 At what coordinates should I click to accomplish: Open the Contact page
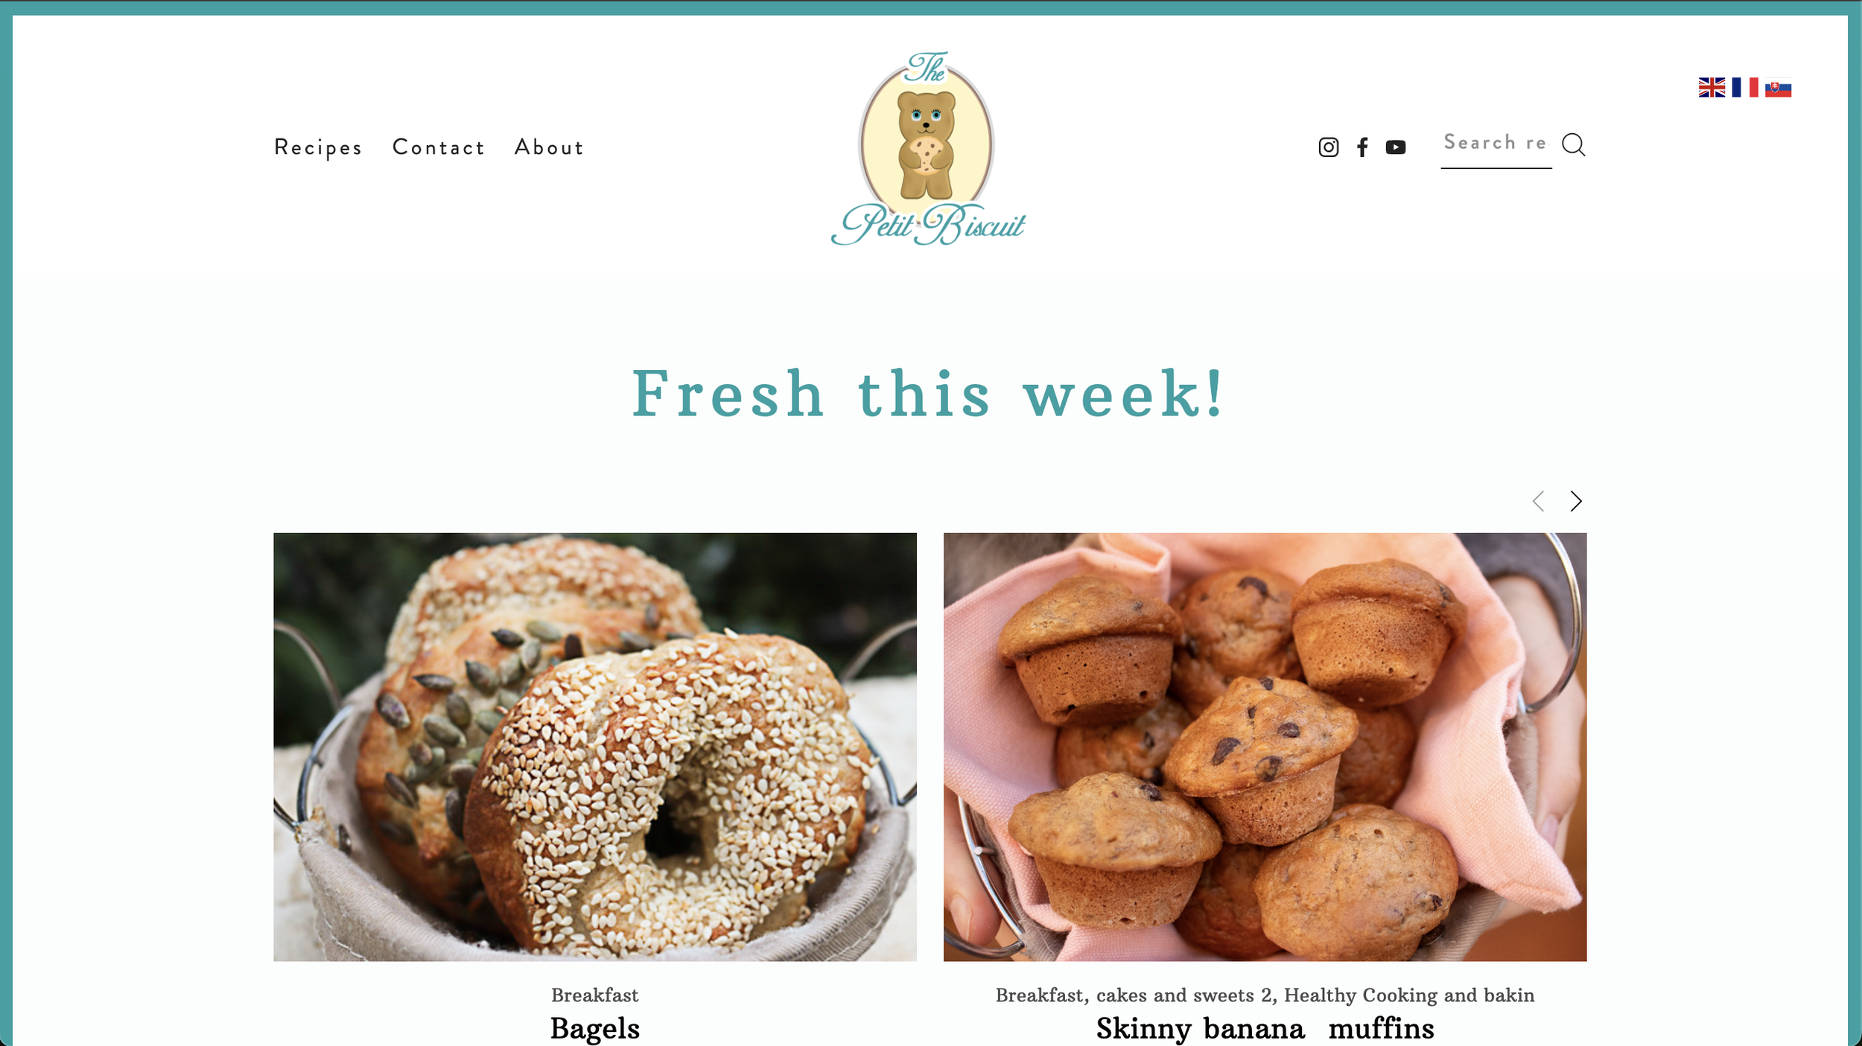click(x=439, y=147)
